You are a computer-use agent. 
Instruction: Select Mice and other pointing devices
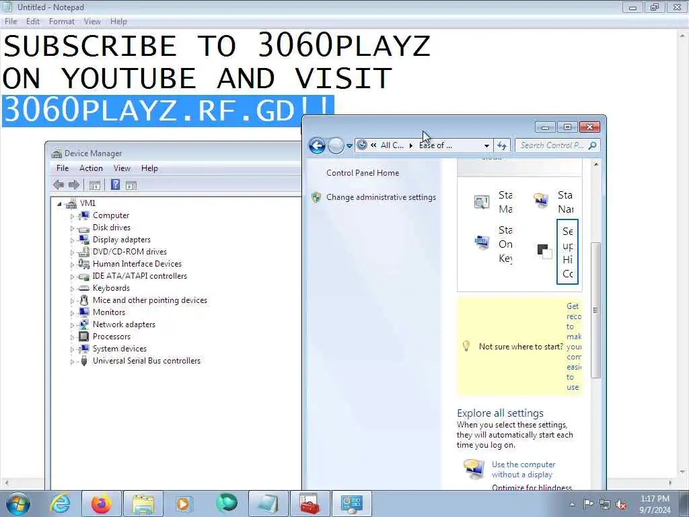coord(150,300)
